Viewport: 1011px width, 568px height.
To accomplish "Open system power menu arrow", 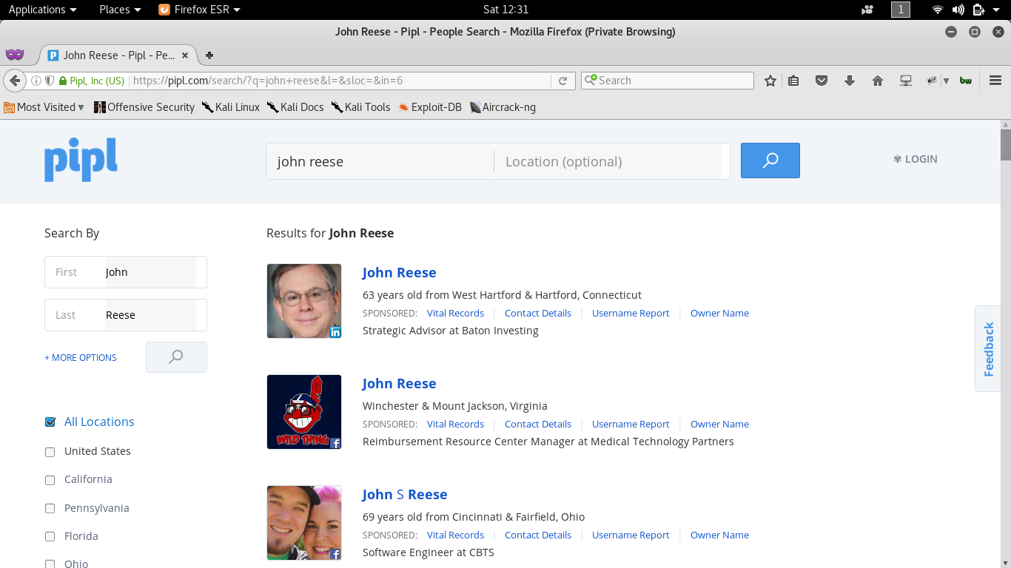I will point(996,10).
